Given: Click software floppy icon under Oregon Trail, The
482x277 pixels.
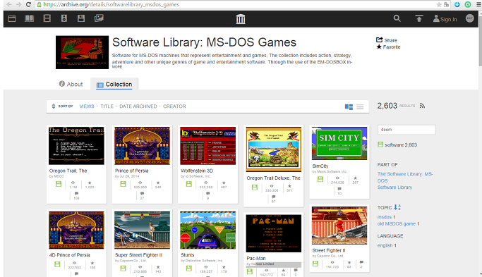Looking at the screenshot, I should (59, 184).
